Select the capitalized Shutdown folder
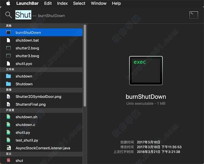The height and width of the screenshot is (164, 204). [x=41, y=84]
